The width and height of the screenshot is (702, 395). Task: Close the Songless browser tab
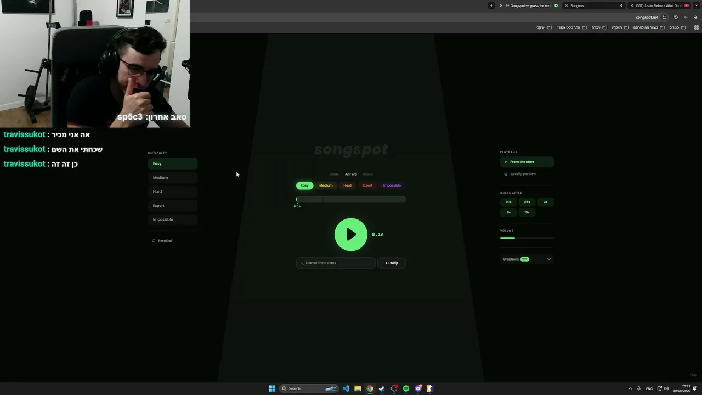567,5
